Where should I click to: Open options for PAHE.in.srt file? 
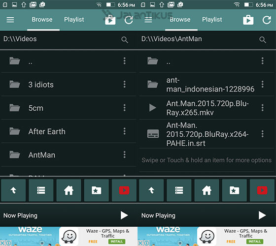click(x=262, y=134)
